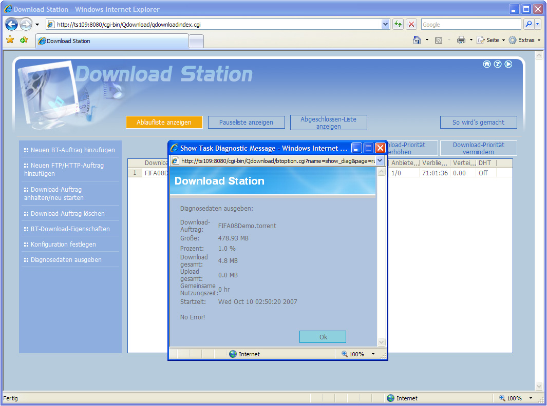Click the help question mark icon in header
This screenshot has height=406, width=547.
498,64
